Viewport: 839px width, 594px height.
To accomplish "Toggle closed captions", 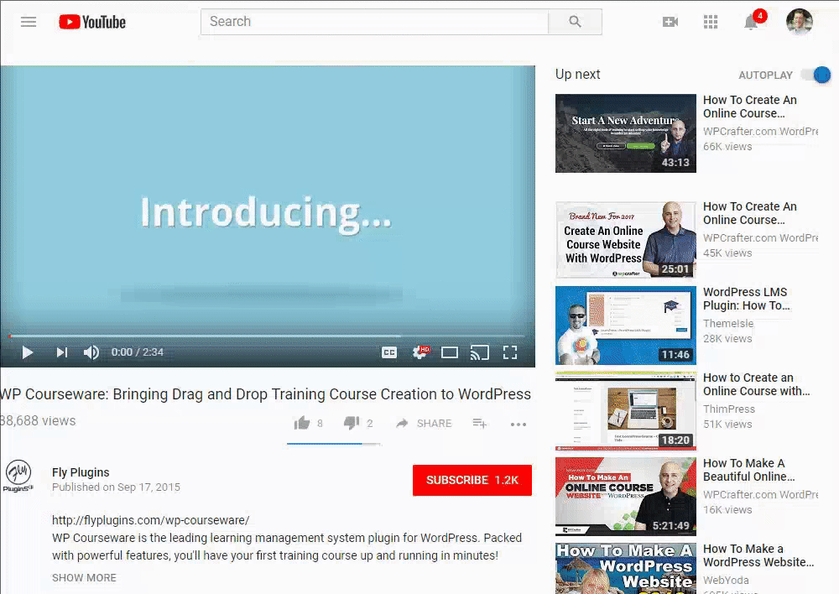I will coord(389,352).
